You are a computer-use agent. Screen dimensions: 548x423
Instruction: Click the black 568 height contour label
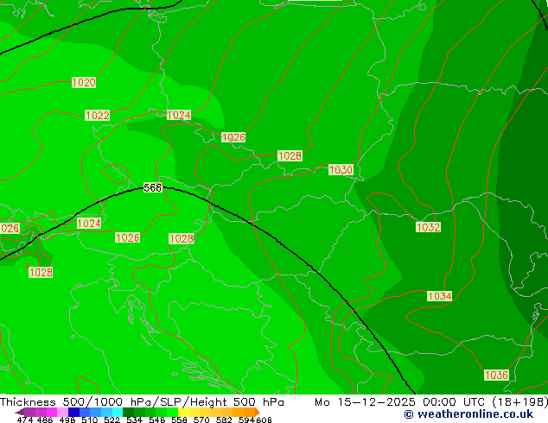[153, 188]
